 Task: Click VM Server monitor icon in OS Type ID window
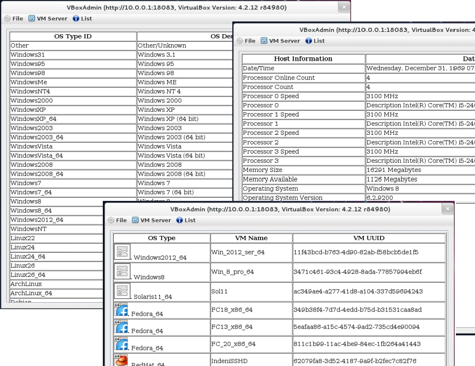pyautogui.click(x=31, y=18)
